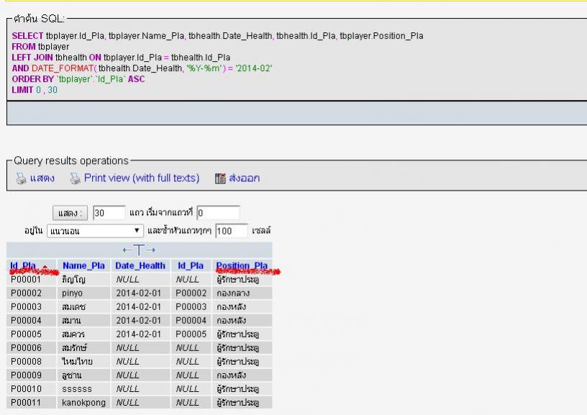Open the แนวนอน display mode dropdown
This screenshot has height=415, width=587.
pos(96,231)
